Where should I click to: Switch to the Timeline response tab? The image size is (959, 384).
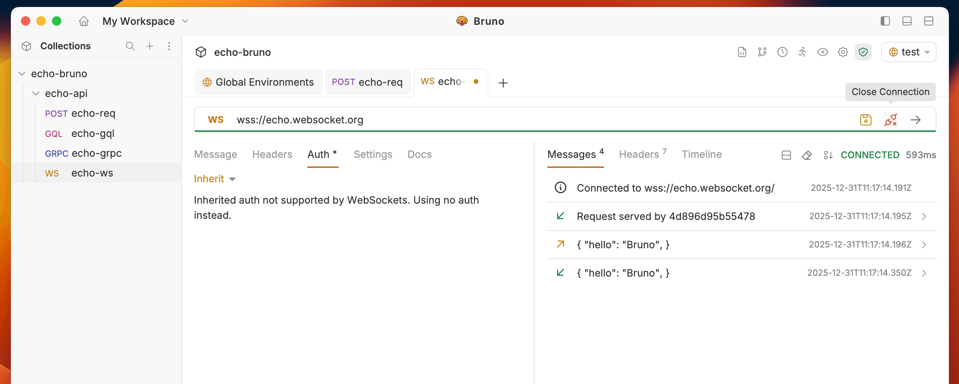701,154
